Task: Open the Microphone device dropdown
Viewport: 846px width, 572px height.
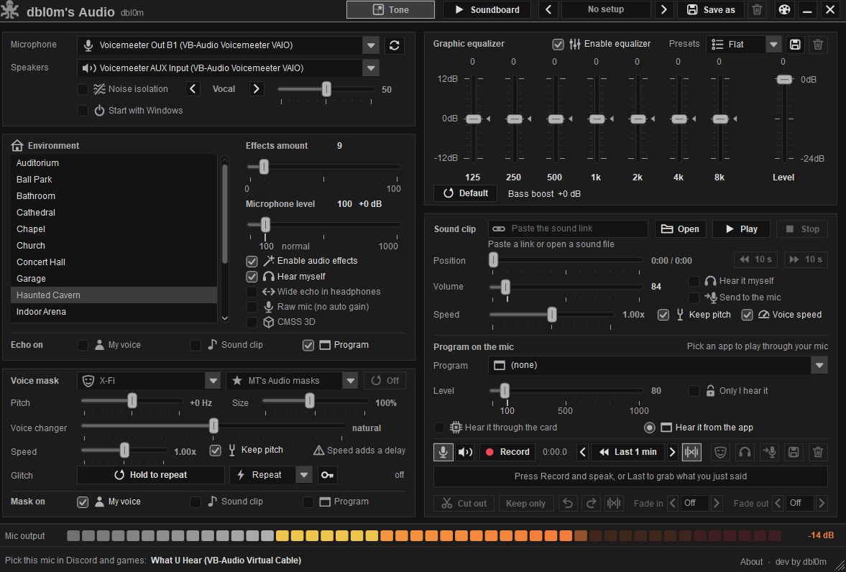Action: pyautogui.click(x=371, y=45)
